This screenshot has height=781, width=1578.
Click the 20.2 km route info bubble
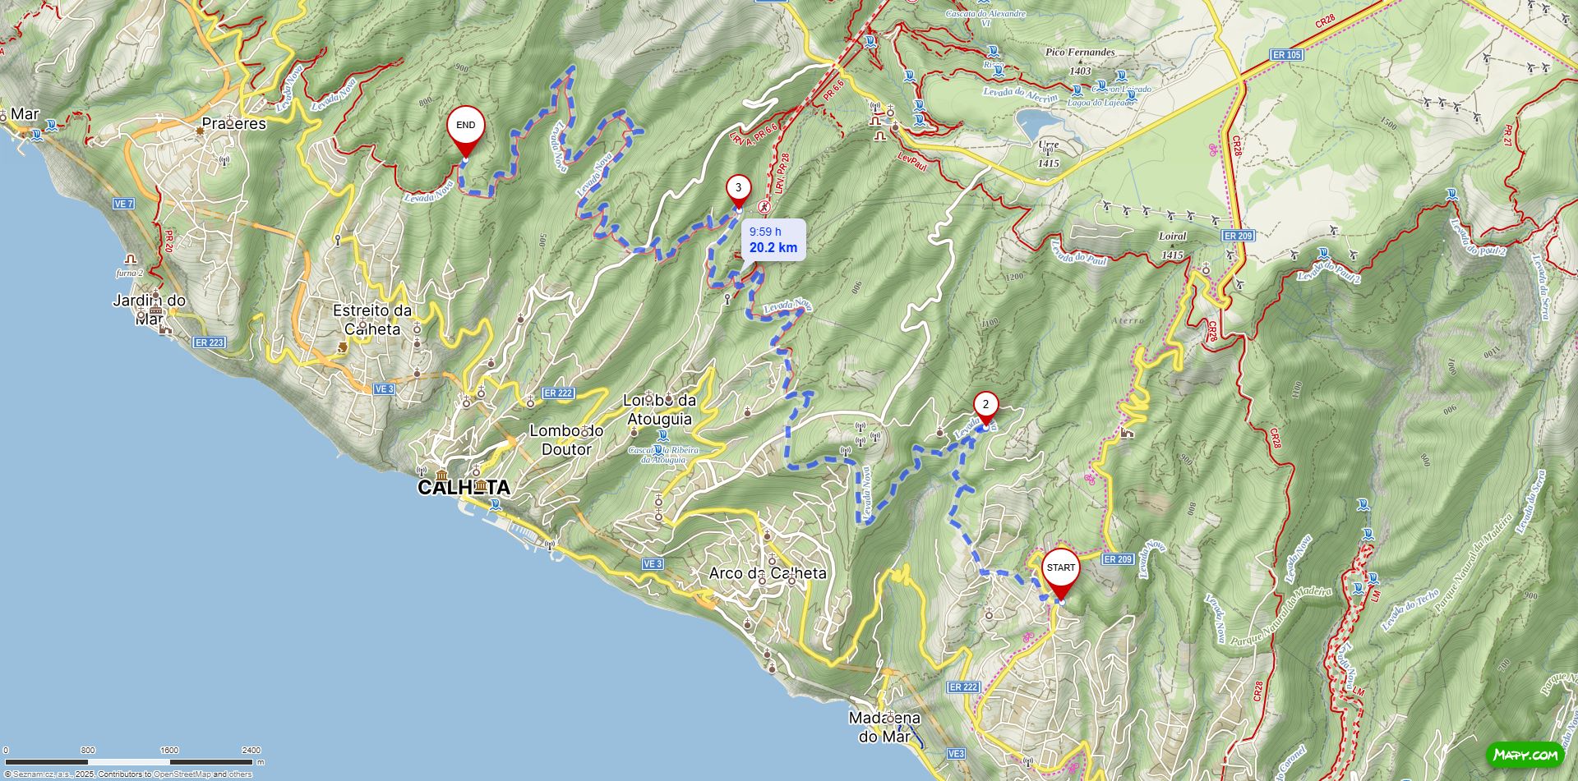coord(773,240)
